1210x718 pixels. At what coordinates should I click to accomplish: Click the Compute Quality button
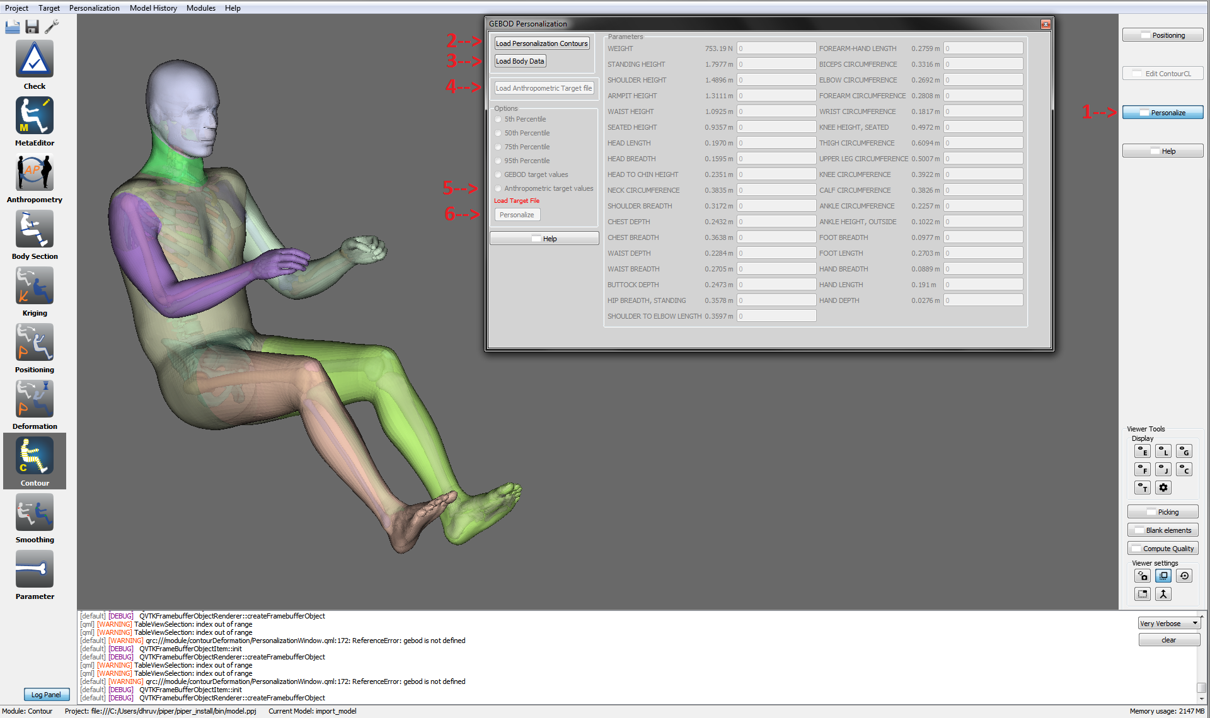pyautogui.click(x=1163, y=549)
